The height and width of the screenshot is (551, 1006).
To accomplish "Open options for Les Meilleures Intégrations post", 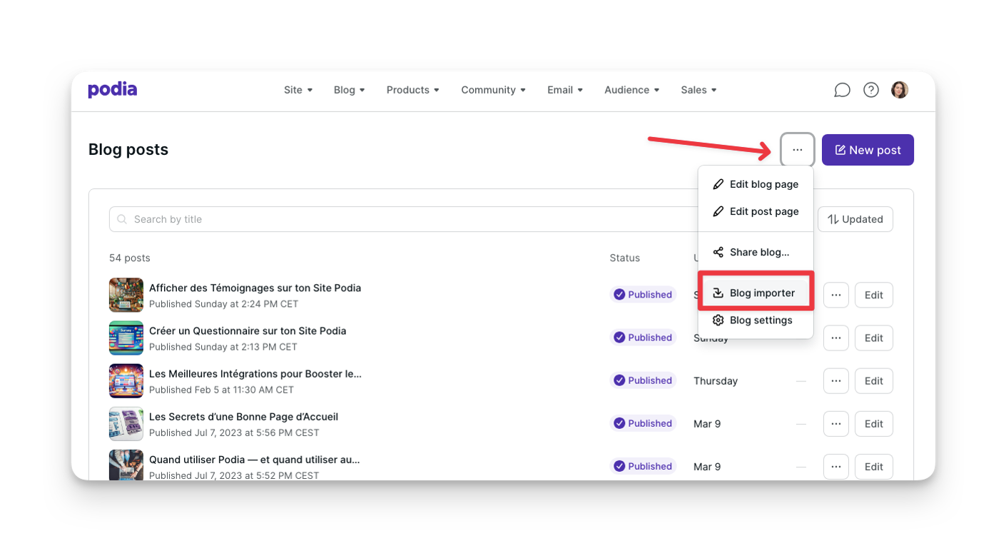I will click(835, 380).
